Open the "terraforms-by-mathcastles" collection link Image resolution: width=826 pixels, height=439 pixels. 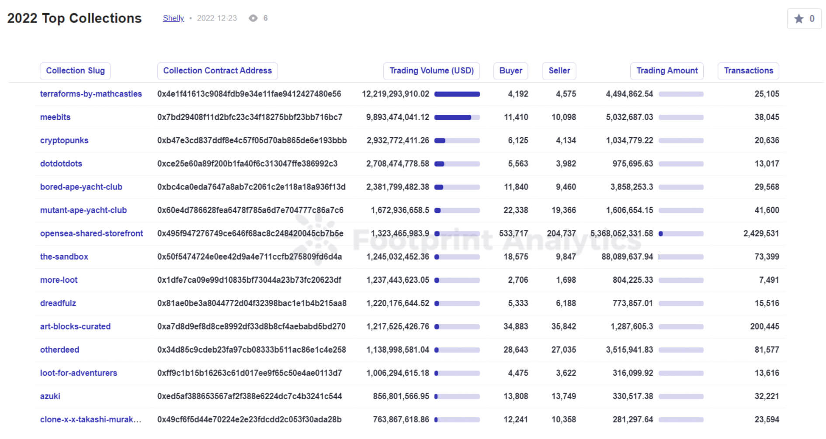click(x=91, y=94)
